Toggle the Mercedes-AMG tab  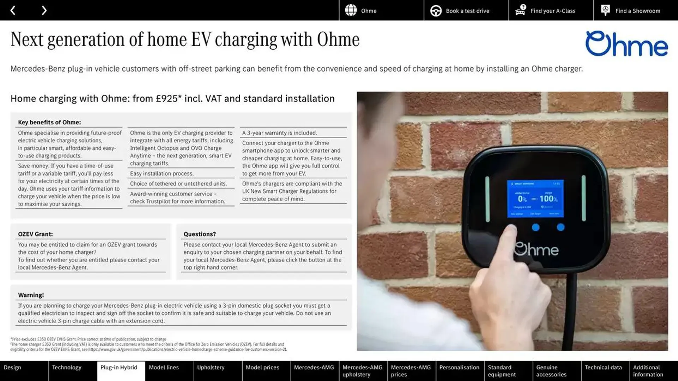(314, 371)
